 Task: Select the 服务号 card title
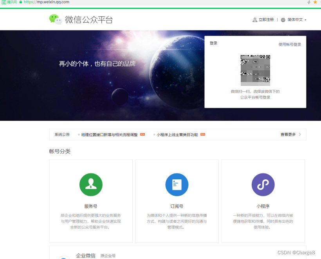[91, 206]
